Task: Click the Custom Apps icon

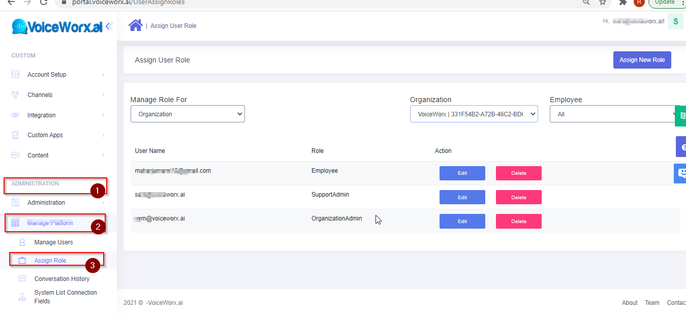Action: (15, 135)
